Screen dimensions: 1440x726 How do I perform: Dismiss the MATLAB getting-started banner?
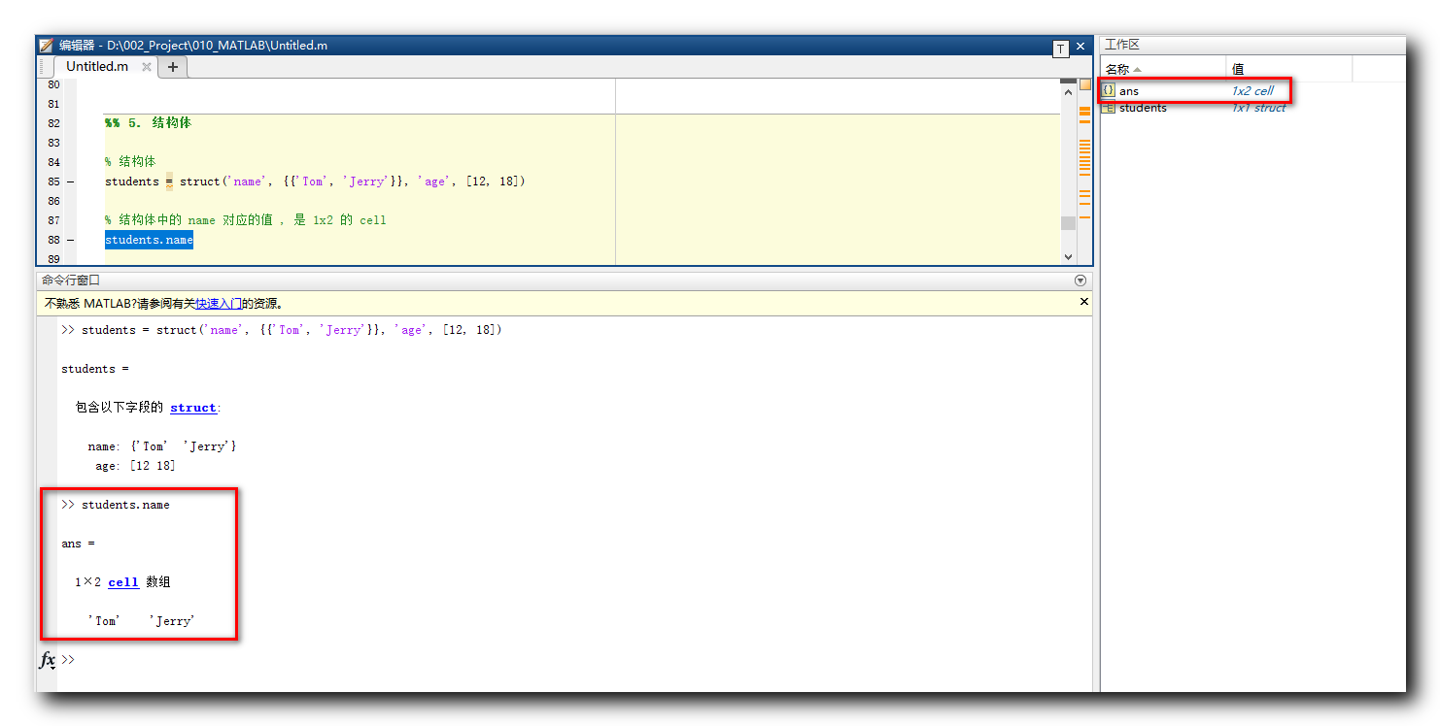tap(1084, 302)
